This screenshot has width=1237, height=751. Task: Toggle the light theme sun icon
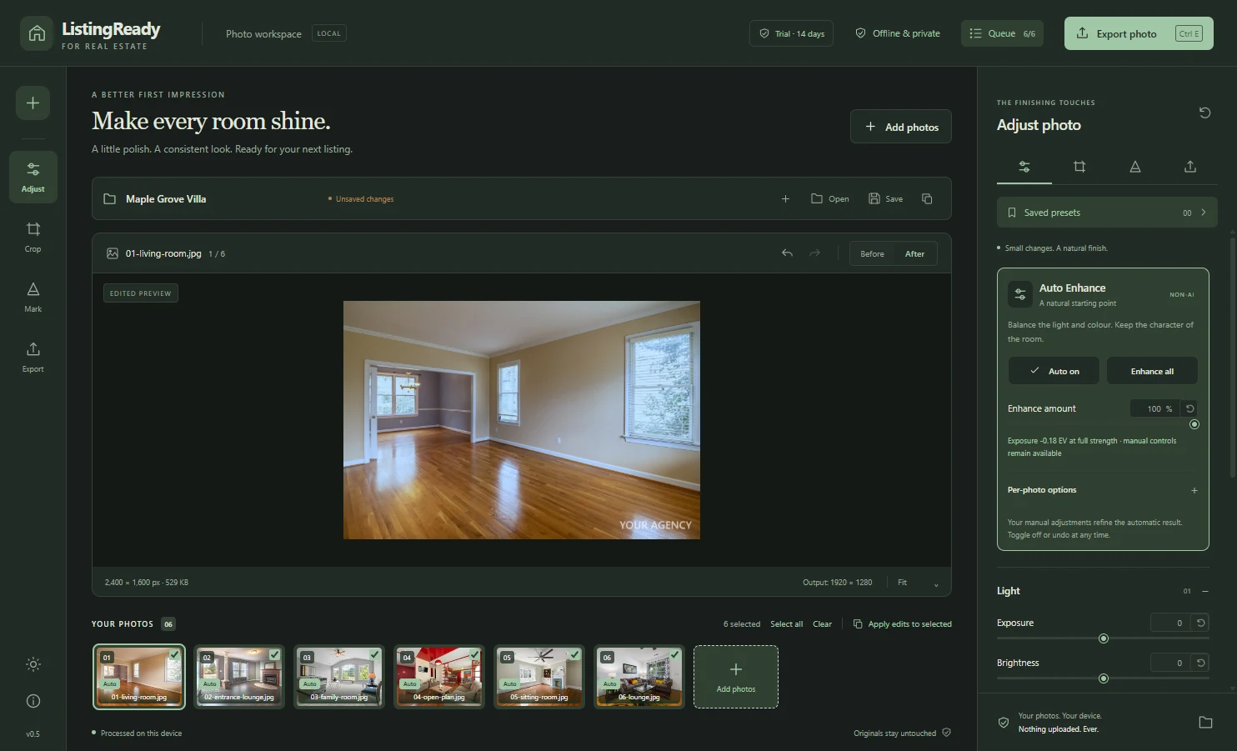[33, 664]
